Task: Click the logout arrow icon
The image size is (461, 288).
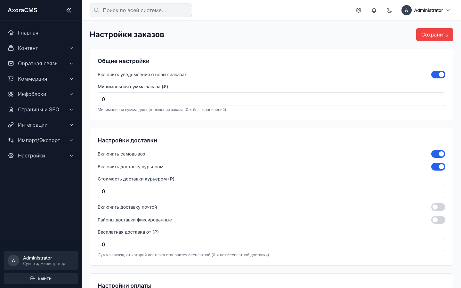Action: point(33,278)
